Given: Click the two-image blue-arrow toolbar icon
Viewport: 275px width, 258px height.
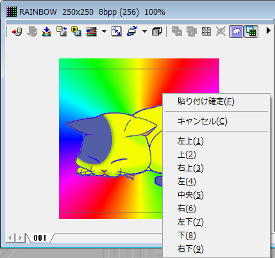Looking at the screenshot, I should [x=62, y=31].
